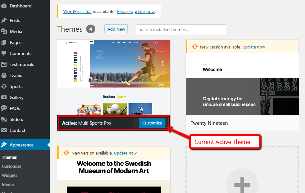305x193 pixels.
Task: Select the Appearance menu item
Action: coord(25,145)
